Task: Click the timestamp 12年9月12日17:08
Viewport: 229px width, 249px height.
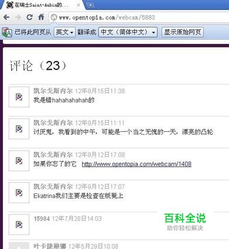Action: tap(100, 155)
